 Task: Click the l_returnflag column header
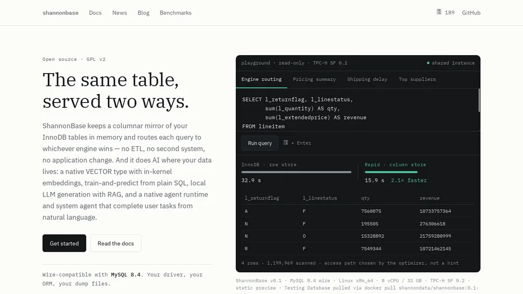tap(262, 198)
